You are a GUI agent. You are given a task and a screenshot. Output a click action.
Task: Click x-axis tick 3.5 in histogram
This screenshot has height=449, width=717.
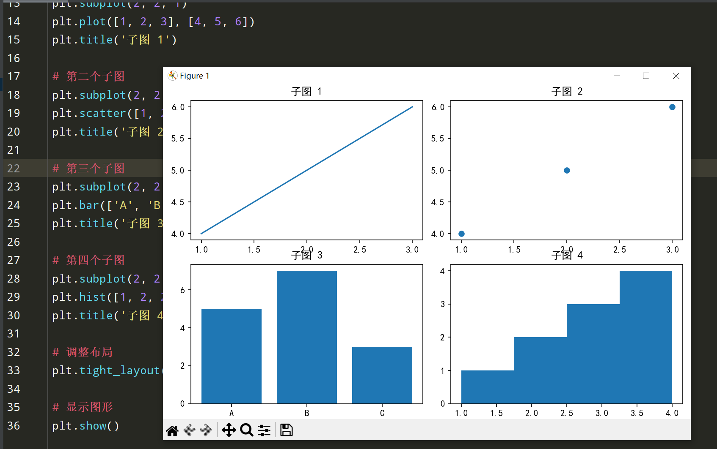(637, 413)
